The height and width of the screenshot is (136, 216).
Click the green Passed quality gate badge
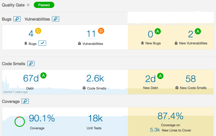44,5
